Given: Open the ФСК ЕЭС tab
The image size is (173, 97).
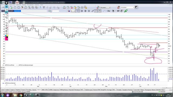Looking at the screenshot, I should point(159,90).
